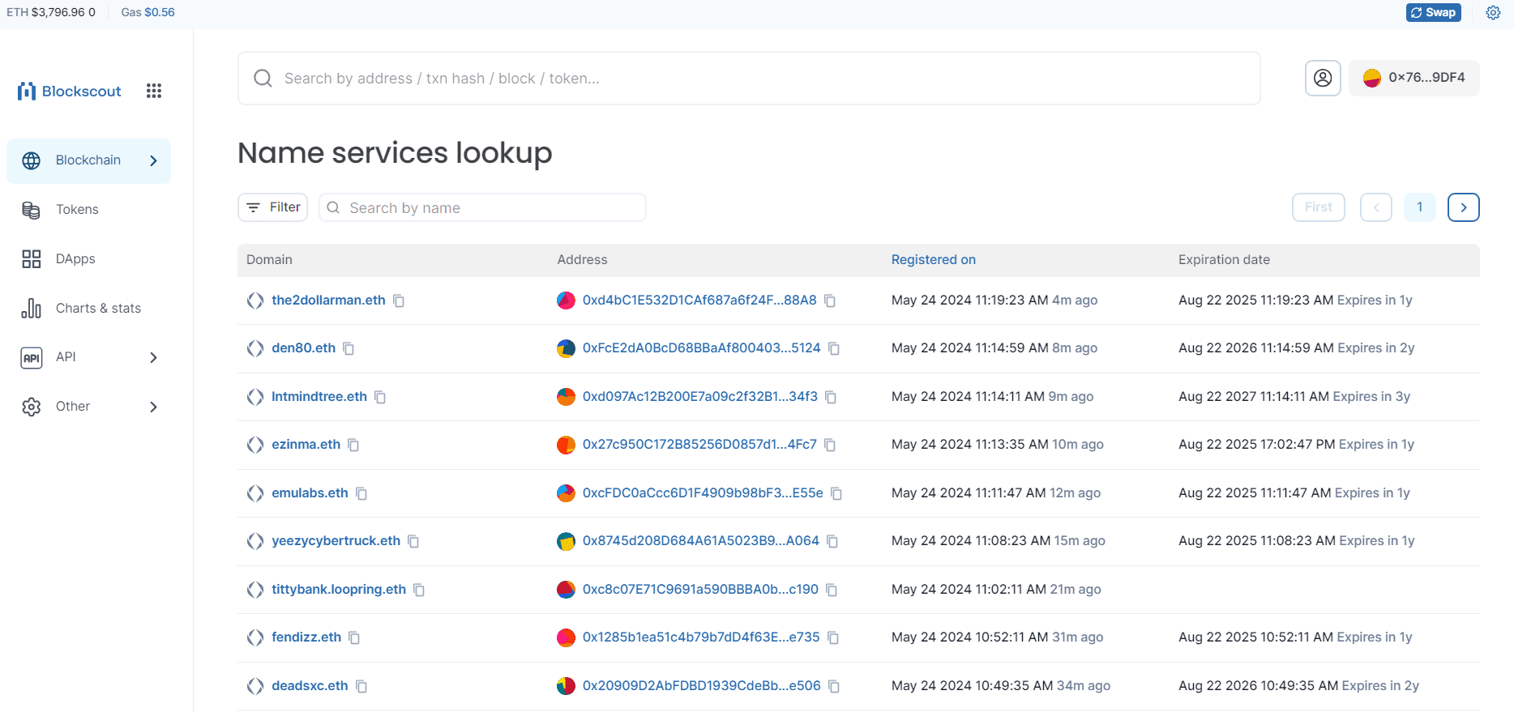Copy address 0xc8c07E71C9691a590BBBA0b...c190
Image resolution: width=1514 pixels, height=712 pixels.
(x=832, y=590)
